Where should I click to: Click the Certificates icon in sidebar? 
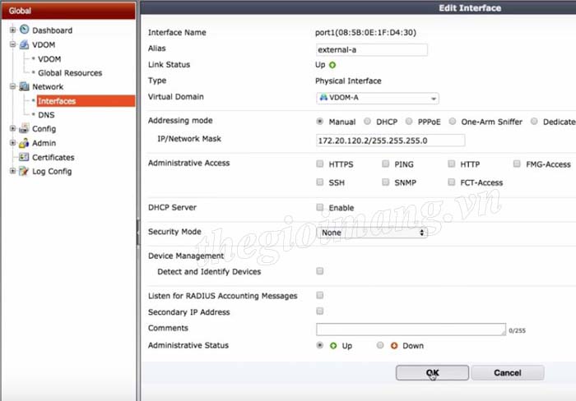coord(25,157)
